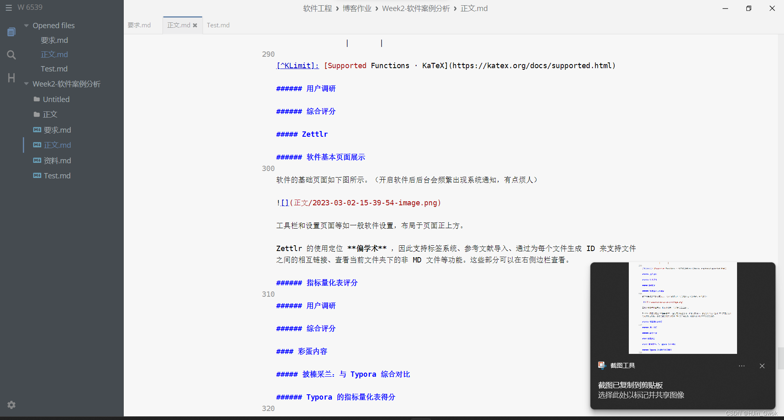The image size is (784, 420).
Task: Switch to the Test.md tab
Action: tap(218, 25)
